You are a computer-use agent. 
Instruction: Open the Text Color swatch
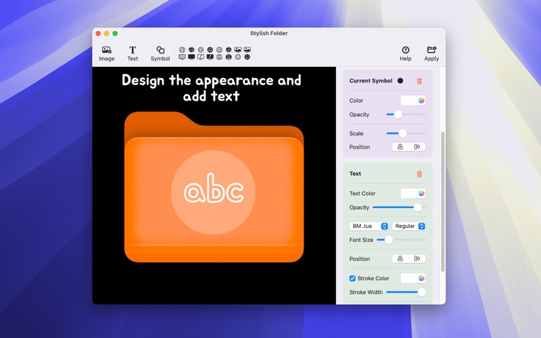tap(413, 193)
